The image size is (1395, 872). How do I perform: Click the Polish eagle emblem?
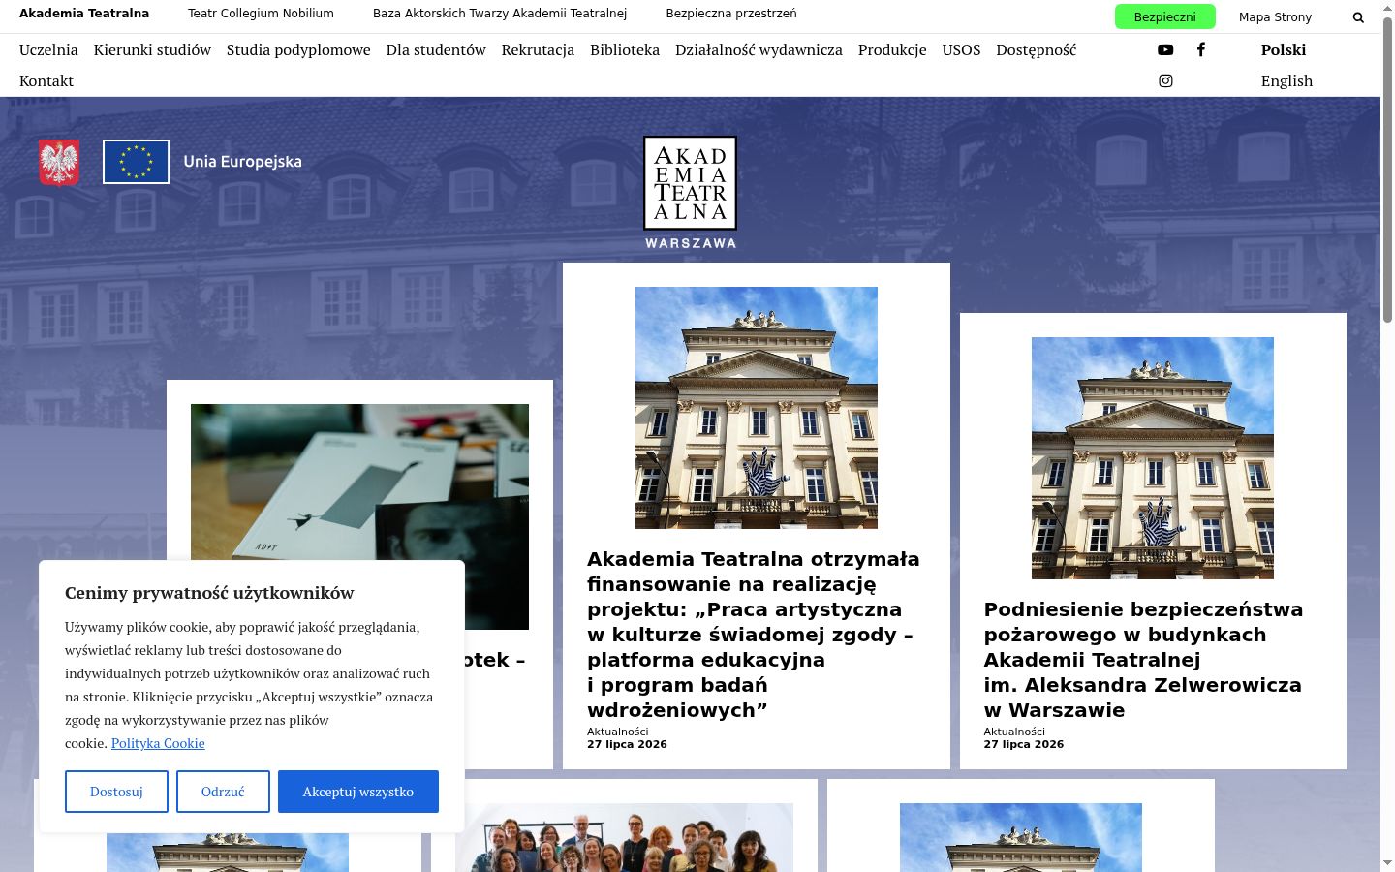click(59, 162)
